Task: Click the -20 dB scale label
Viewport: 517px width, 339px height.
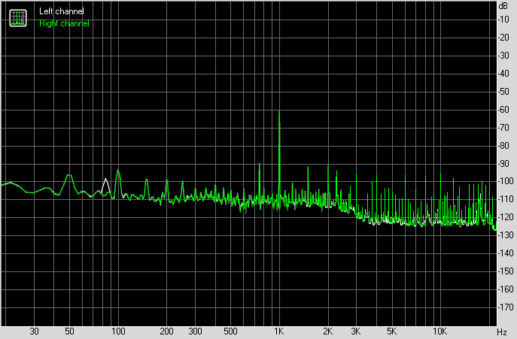Action: (503, 38)
